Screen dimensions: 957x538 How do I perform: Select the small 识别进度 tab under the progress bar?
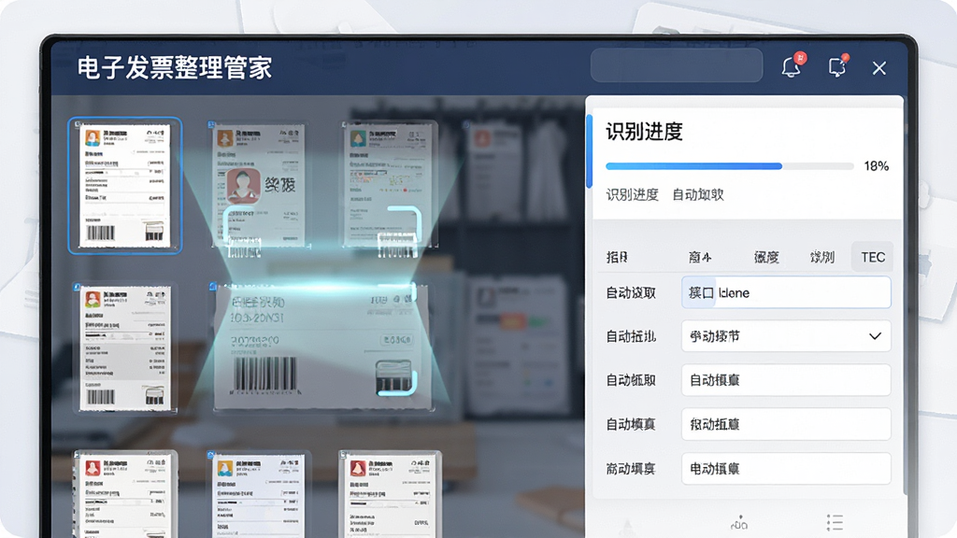point(632,194)
